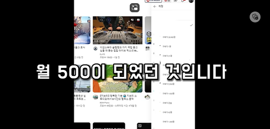Click DJ F5 channel avatar under thumbnail

coord(95,49)
